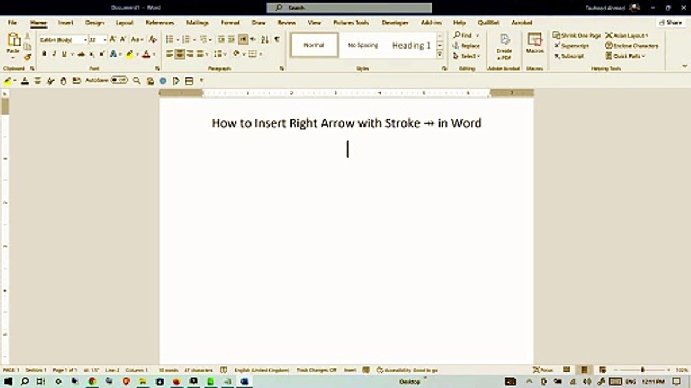Click the Subscript icon in Font group
Screen dimensions: 691x388
pyautogui.click(x=92, y=54)
